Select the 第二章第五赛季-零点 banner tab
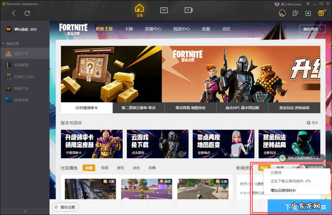332x215 pixels. click(x=138, y=108)
